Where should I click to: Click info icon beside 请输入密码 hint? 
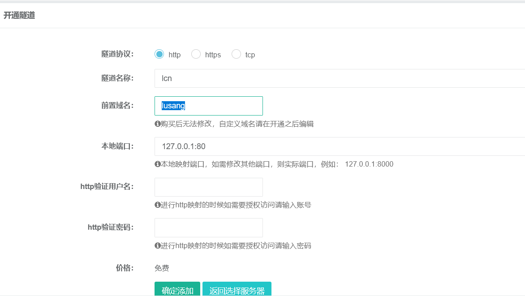(x=157, y=246)
